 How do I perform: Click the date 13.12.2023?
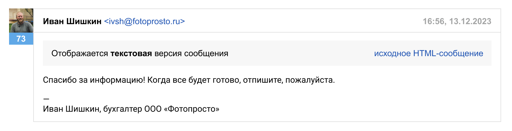pyautogui.click(x=470, y=21)
